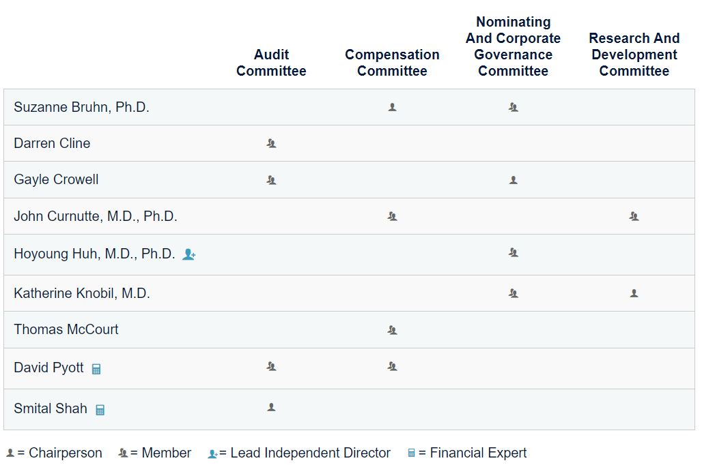This screenshot has height=465, width=702.
Task: Click David Pyott's Audit Committee member icon
Action: click(x=271, y=366)
